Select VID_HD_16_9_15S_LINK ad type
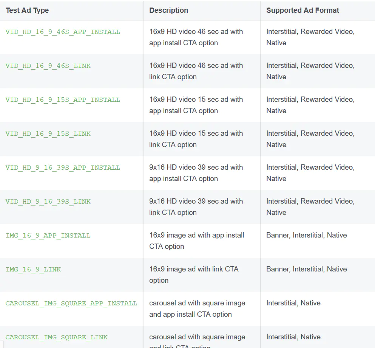The height and width of the screenshot is (348, 375). coord(48,134)
